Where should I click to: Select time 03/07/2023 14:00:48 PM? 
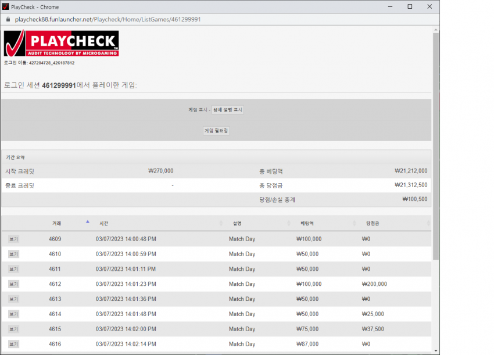[x=126, y=239]
